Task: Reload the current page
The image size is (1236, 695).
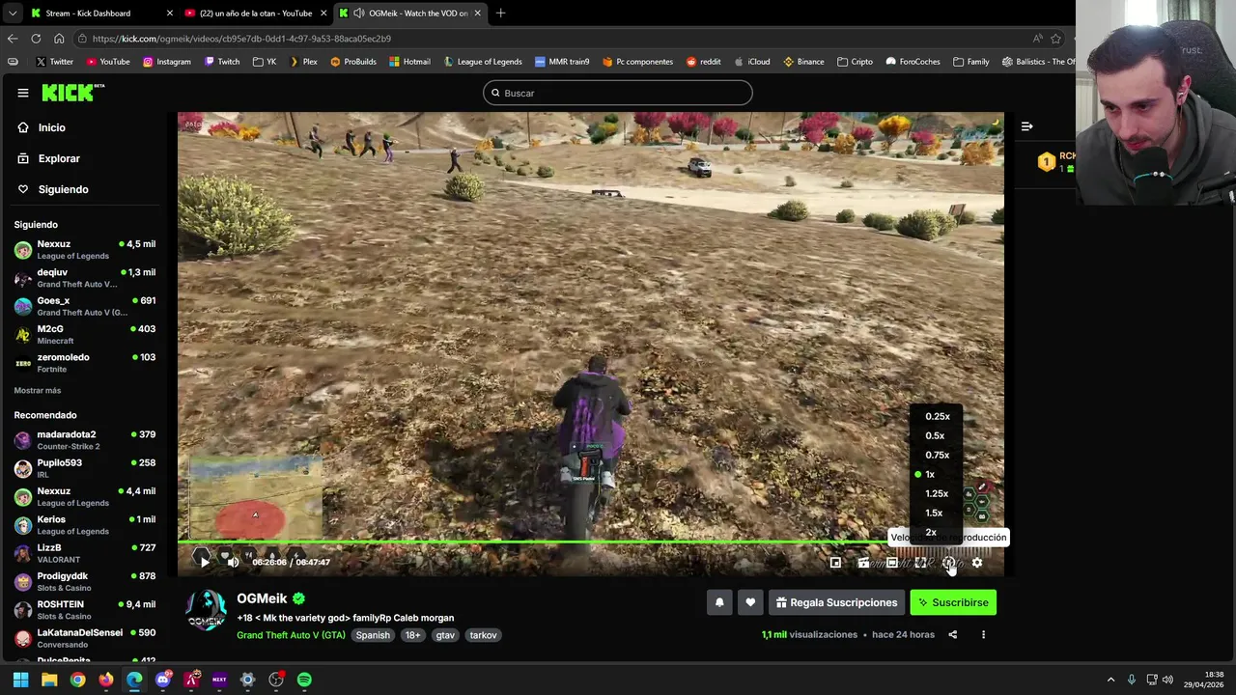Action: (36, 39)
